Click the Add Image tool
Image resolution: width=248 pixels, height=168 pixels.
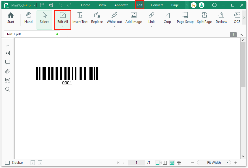pos(134,18)
